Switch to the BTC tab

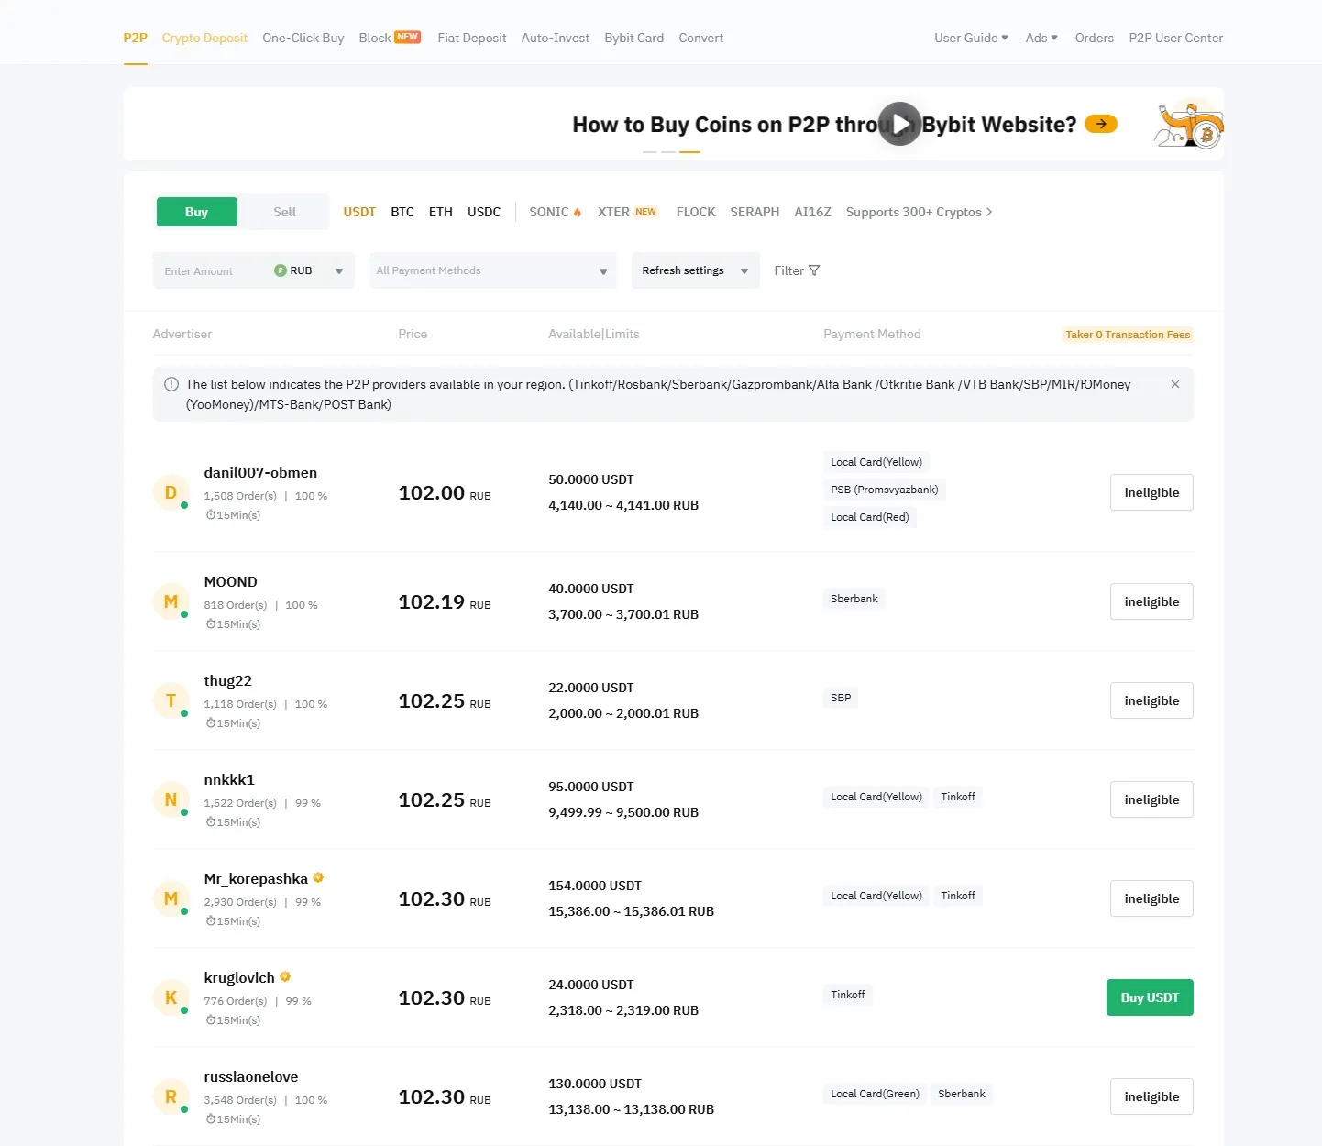coord(402,212)
